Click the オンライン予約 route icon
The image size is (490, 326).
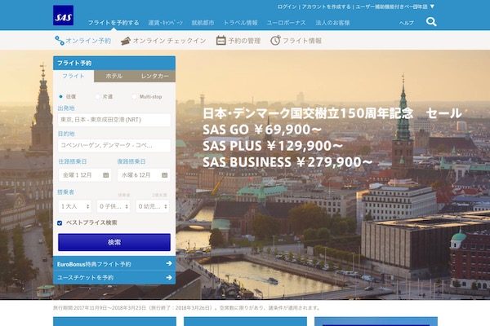click(x=60, y=41)
